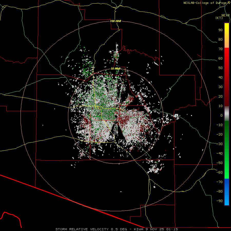Screen dimensions: 231x231
Task: Select the 50 NMI range ring label
Action: tap(116, 69)
